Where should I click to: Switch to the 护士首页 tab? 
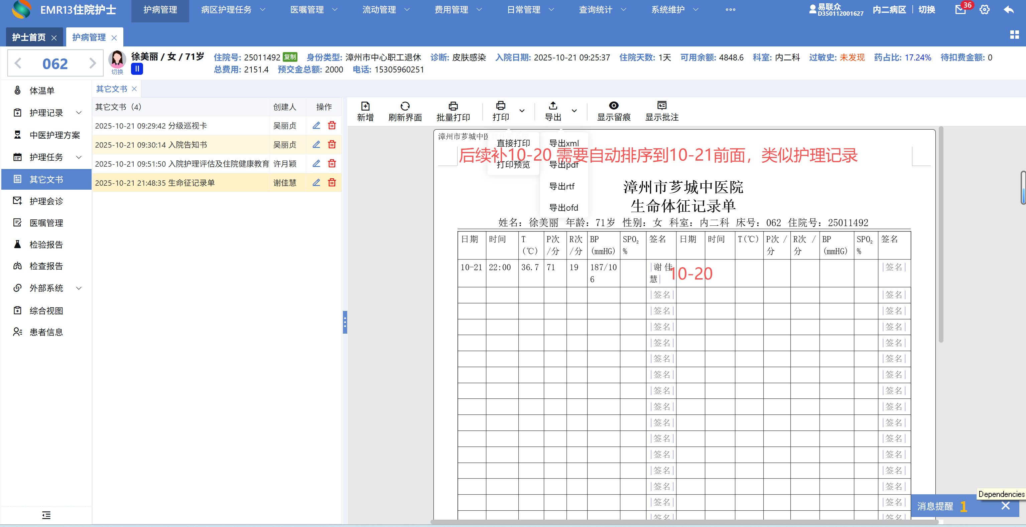[29, 37]
